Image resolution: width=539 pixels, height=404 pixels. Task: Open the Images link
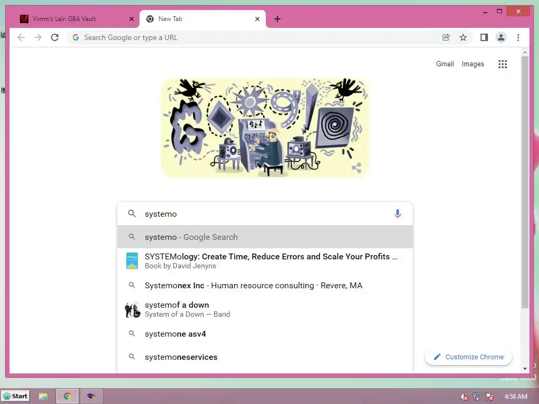click(x=473, y=64)
